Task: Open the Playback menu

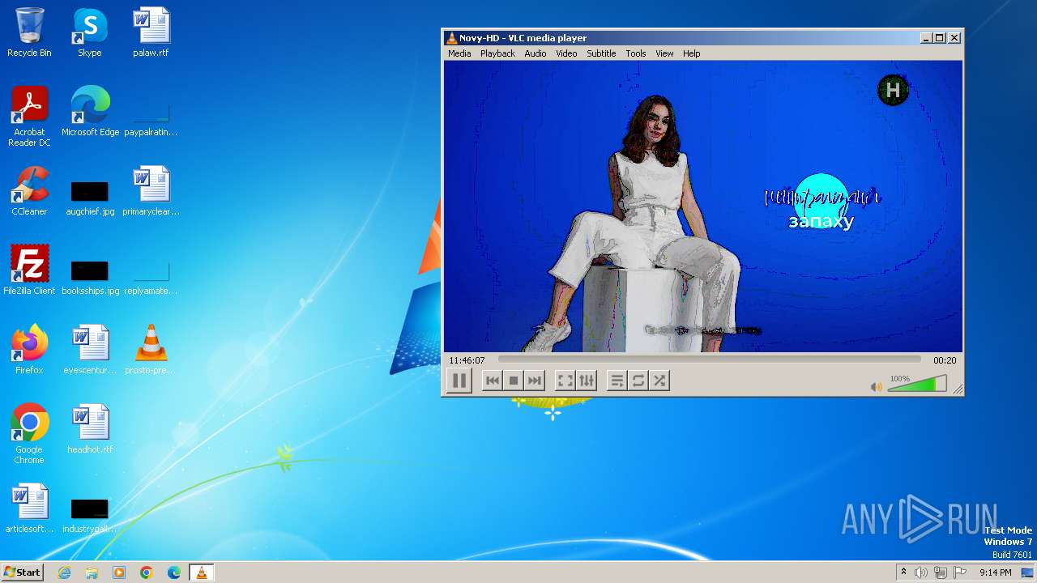Action: pyautogui.click(x=497, y=53)
